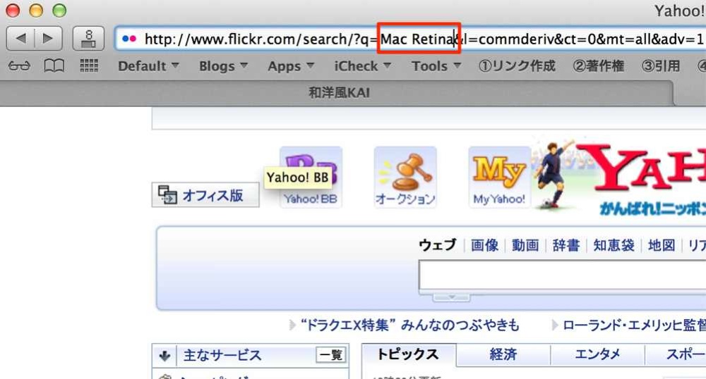Select the ウェブ search tab

coord(437,245)
